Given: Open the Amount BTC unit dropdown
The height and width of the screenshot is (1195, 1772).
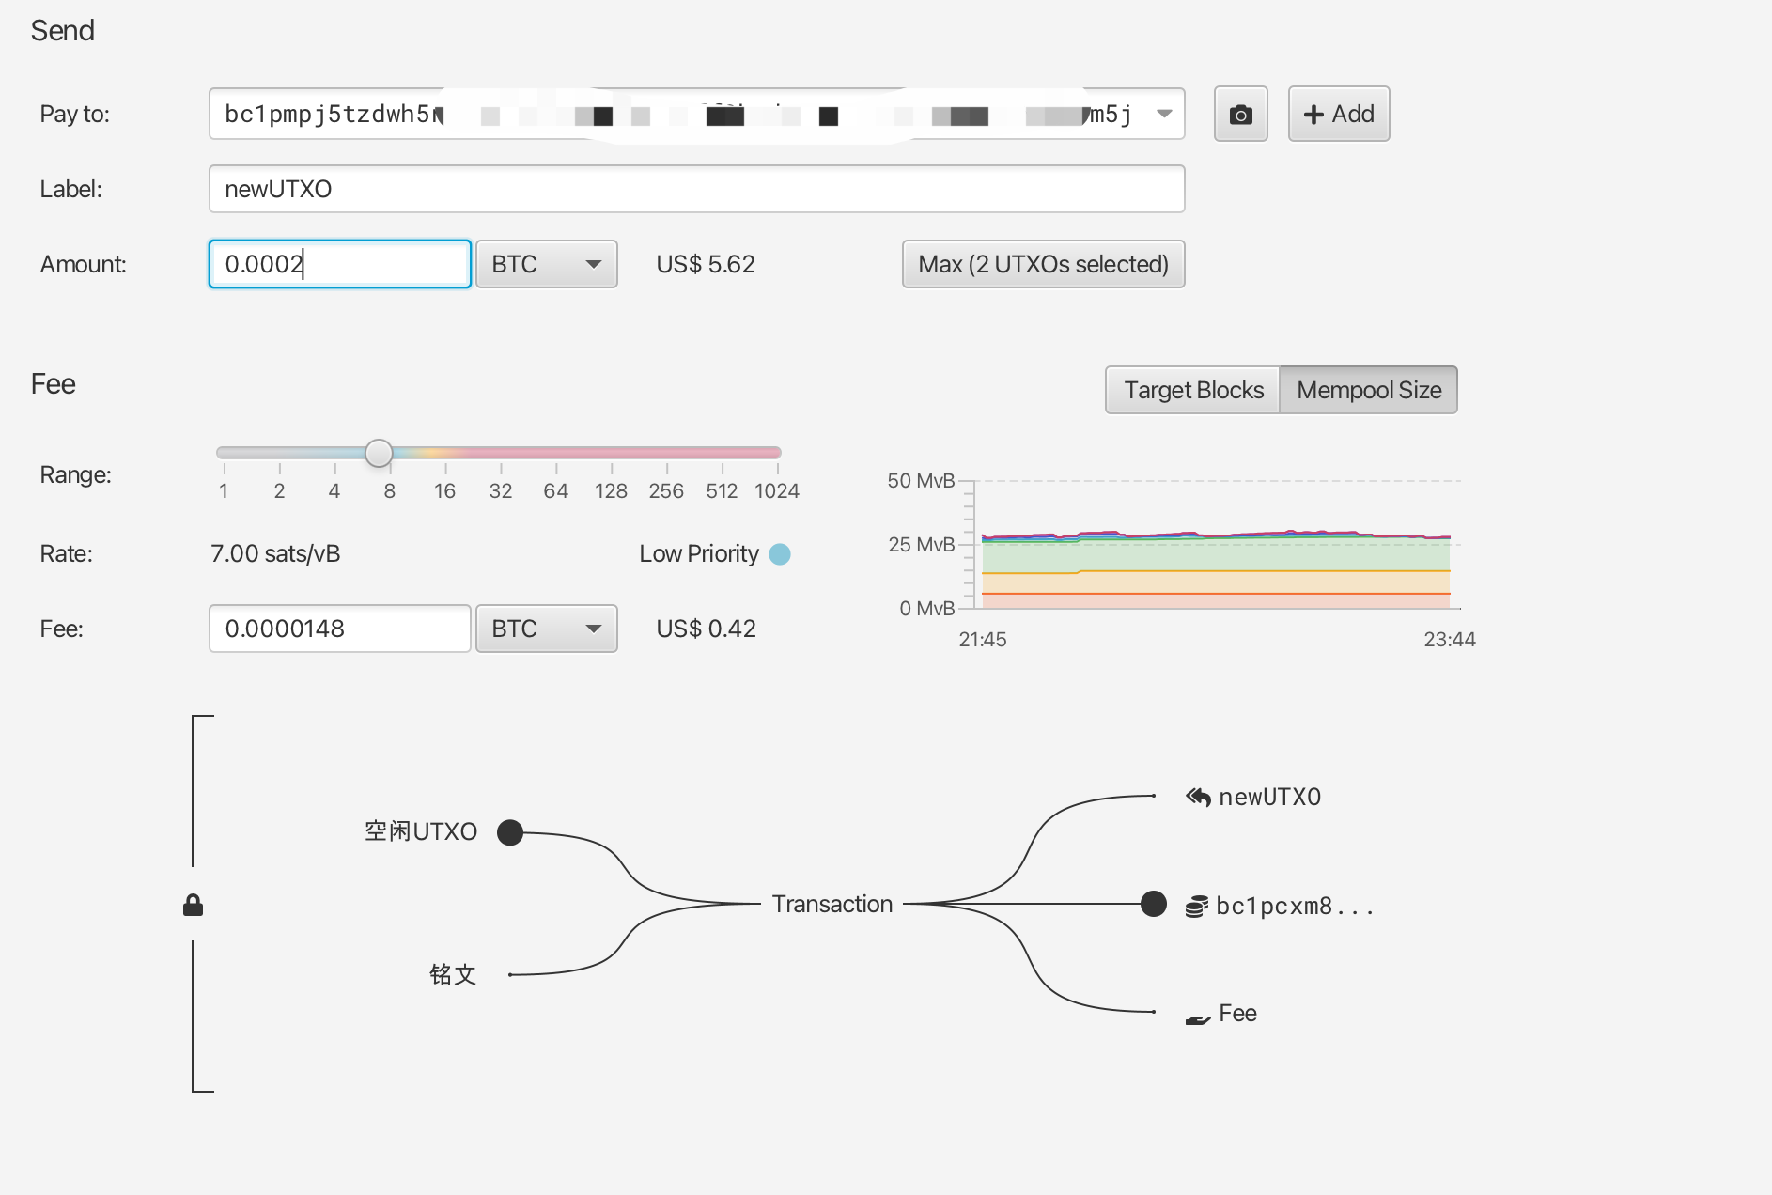Looking at the screenshot, I should (x=546, y=264).
